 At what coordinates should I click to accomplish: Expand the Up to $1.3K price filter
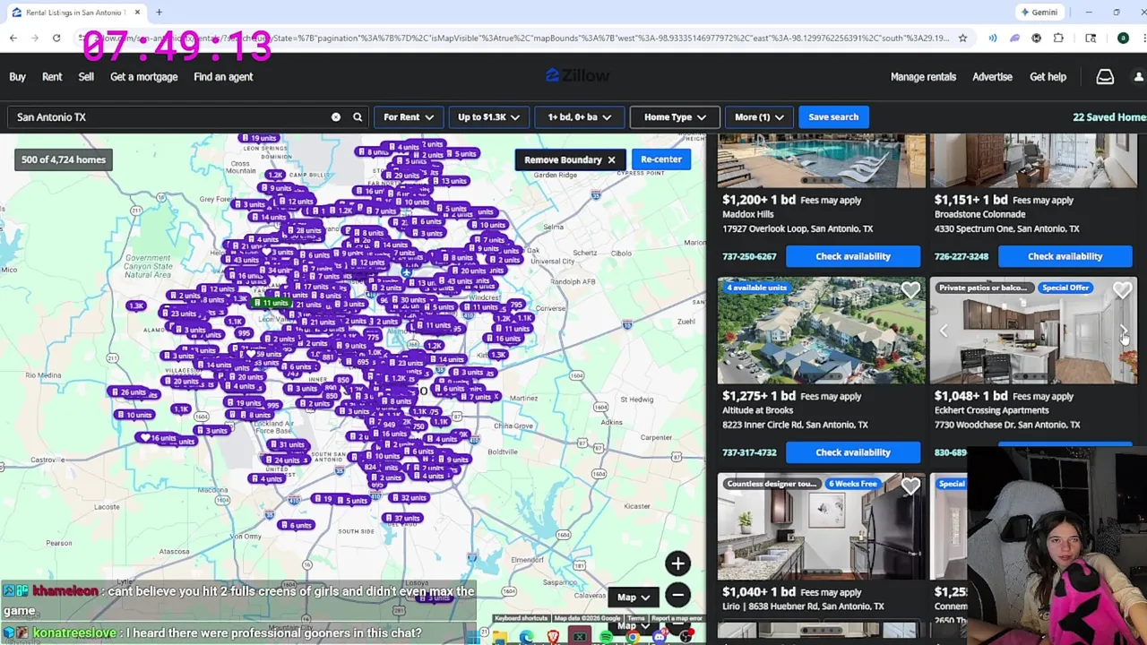coord(488,117)
